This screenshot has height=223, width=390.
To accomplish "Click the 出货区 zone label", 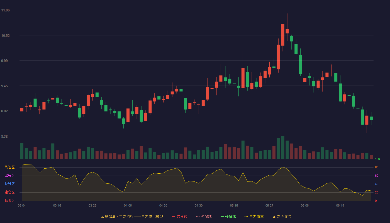I will [x=10, y=176].
